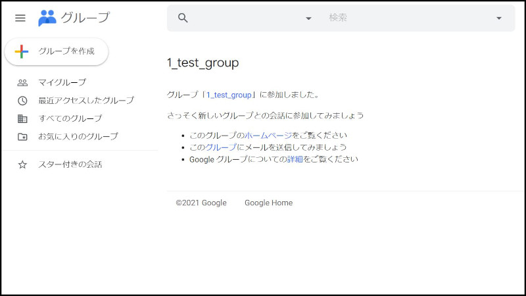526x296 pixels.
Task: Click the star icon for starred conversations
Action: tap(22, 164)
